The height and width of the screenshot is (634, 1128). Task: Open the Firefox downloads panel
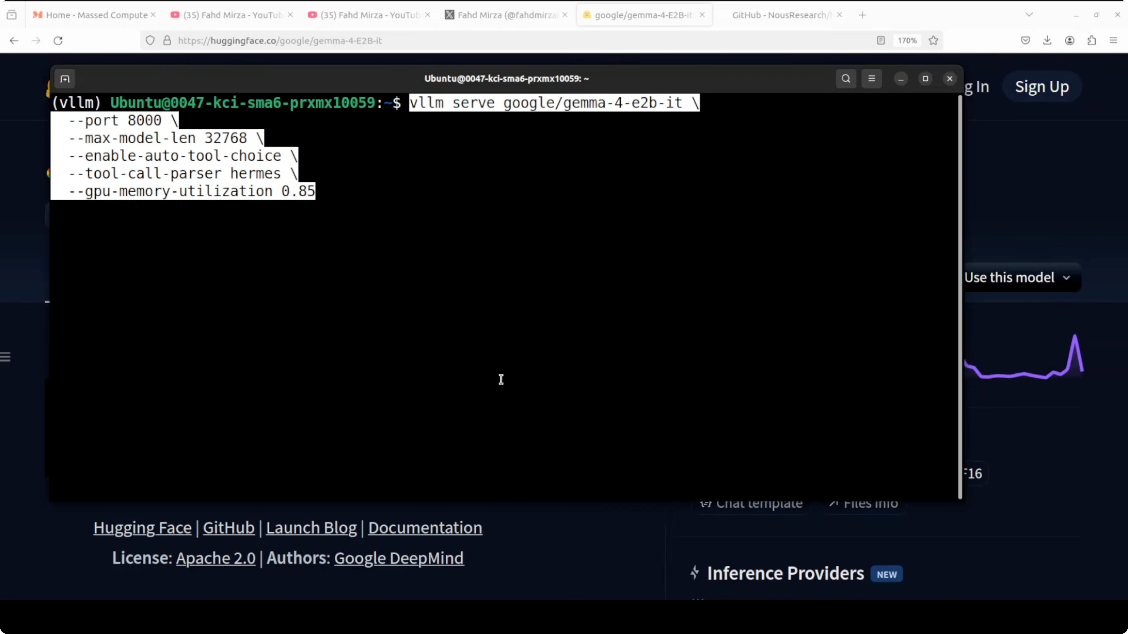pyautogui.click(x=1047, y=41)
